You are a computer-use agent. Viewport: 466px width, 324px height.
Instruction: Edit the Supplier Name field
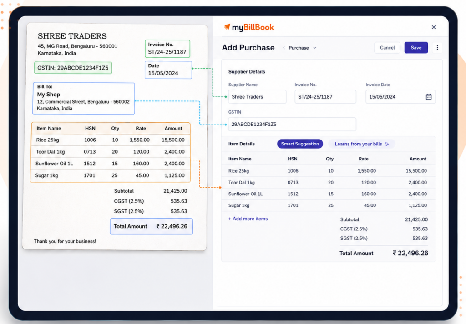click(x=257, y=97)
